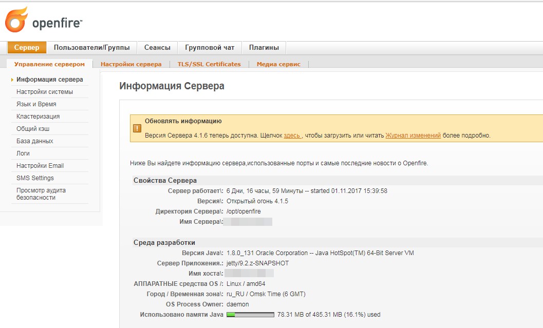Viewport: 543px width, 328px height.
Task: Select the Настройки сервера subtab
Action: coord(131,64)
